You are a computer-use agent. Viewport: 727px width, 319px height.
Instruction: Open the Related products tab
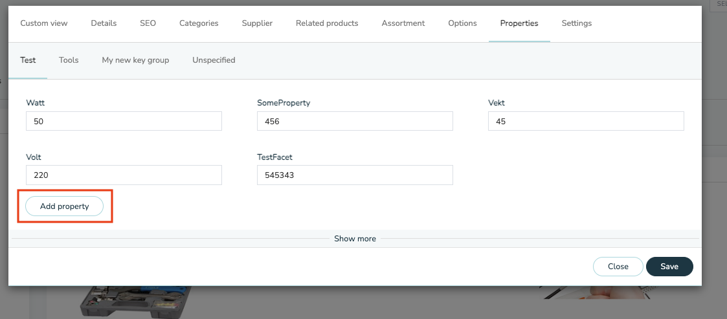[x=327, y=23]
